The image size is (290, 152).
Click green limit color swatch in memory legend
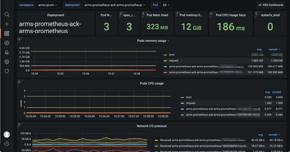pos(165,55)
